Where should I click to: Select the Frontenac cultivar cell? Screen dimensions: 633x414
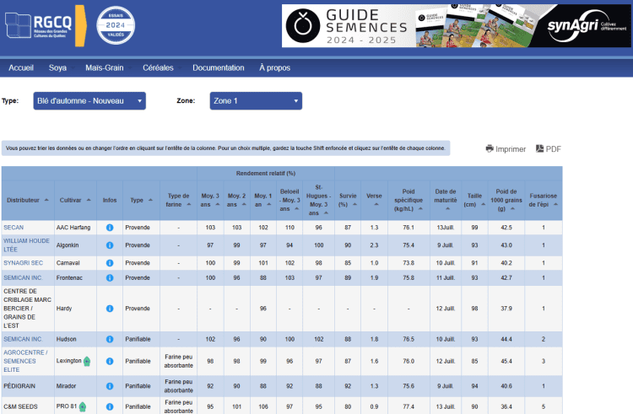pyautogui.click(x=75, y=278)
